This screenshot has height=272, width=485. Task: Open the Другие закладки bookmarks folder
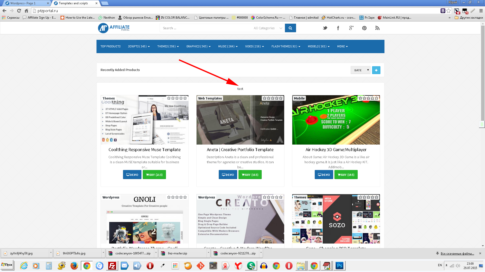[x=469, y=18]
